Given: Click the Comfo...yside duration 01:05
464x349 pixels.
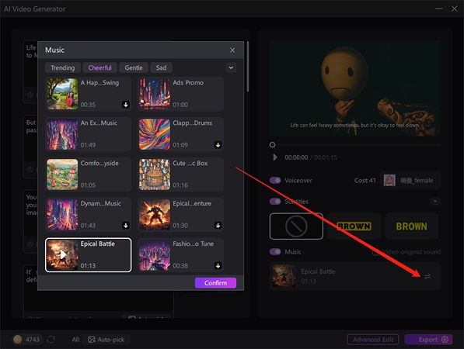Looking at the screenshot, I should click(88, 185).
